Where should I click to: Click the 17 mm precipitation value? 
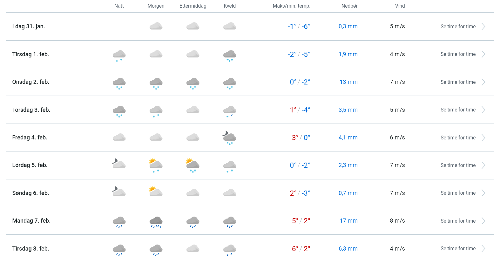tap(348, 221)
